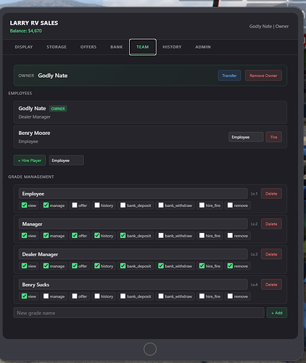Click the + Hire Player button

click(x=30, y=160)
